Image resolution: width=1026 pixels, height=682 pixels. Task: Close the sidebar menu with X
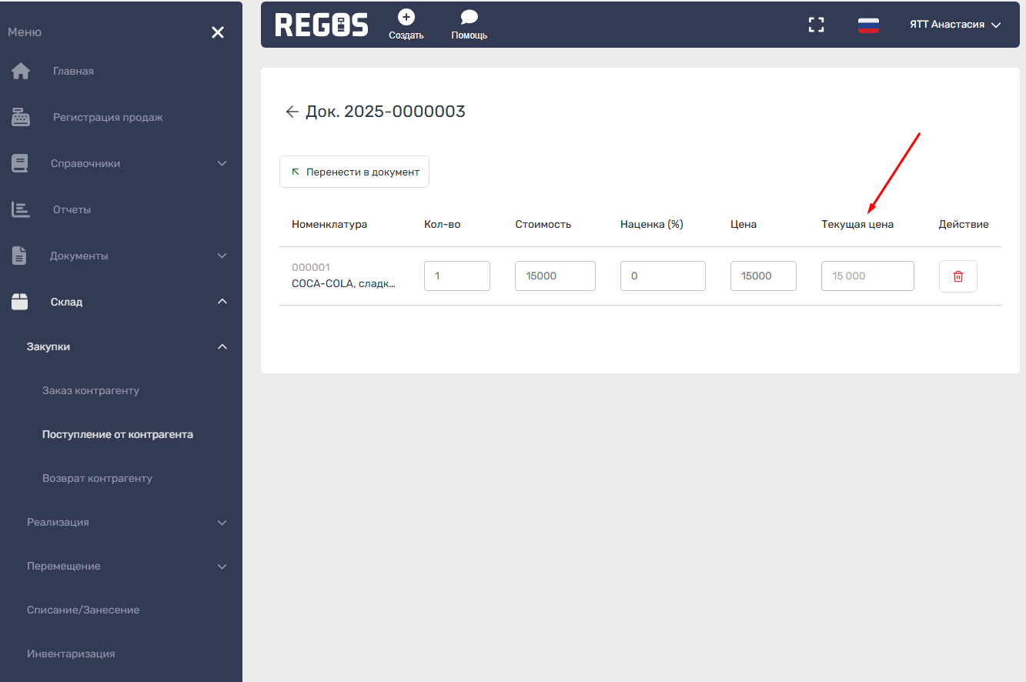[218, 32]
